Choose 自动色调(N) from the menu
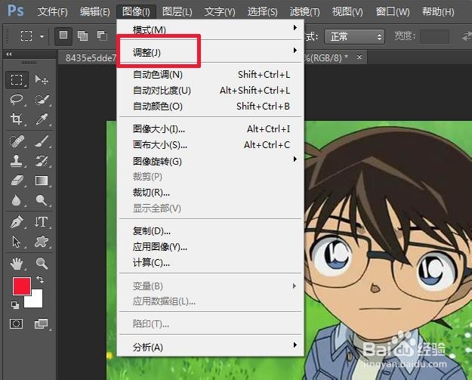The image size is (472, 380). tap(210, 74)
